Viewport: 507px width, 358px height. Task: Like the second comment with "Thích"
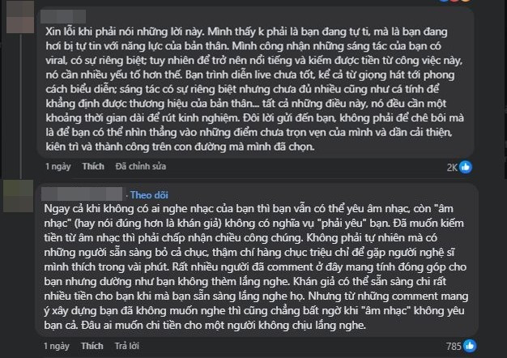coord(93,346)
